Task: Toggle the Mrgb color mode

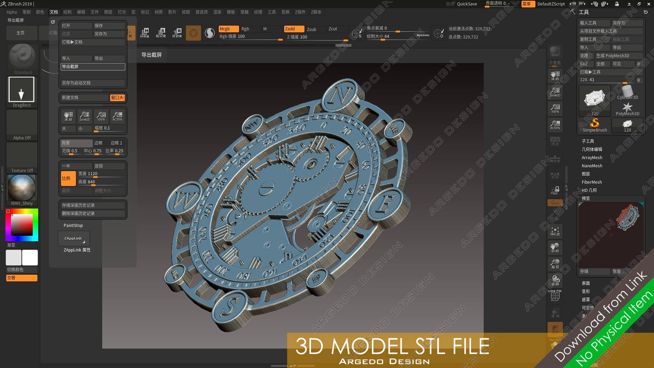Action: [229, 29]
